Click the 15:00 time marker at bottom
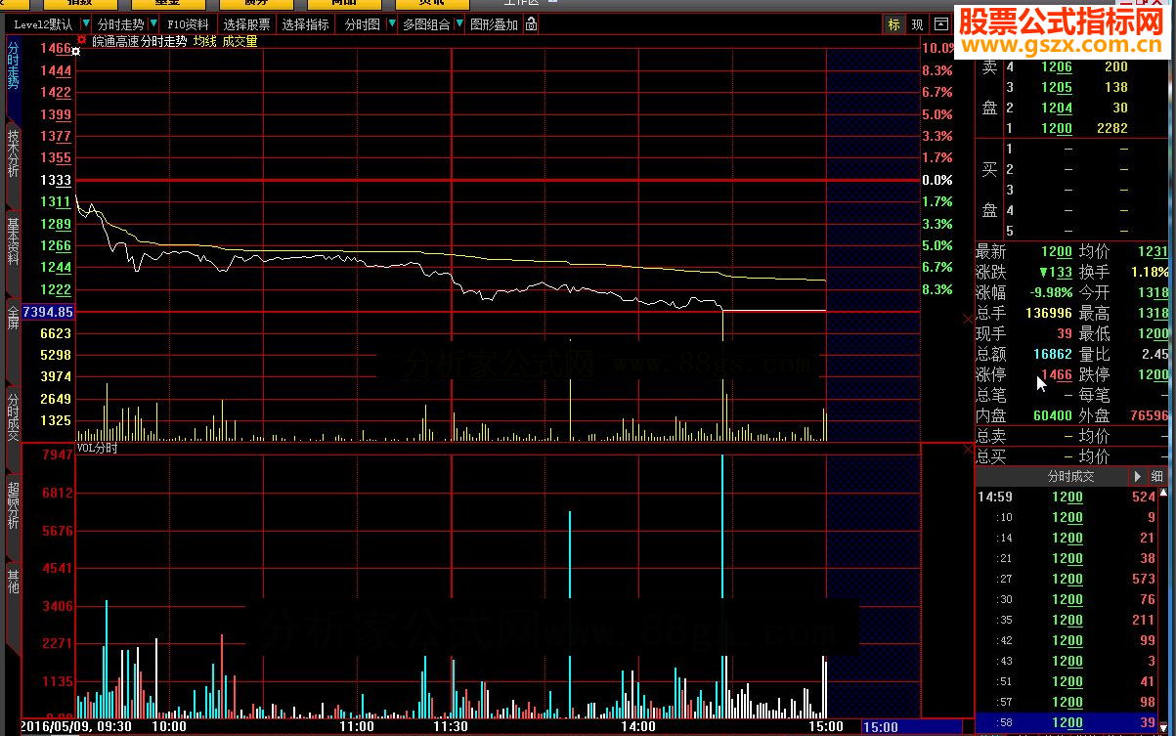Image resolution: width=1176 pixels, height=736 pixels. pos(880,727)
